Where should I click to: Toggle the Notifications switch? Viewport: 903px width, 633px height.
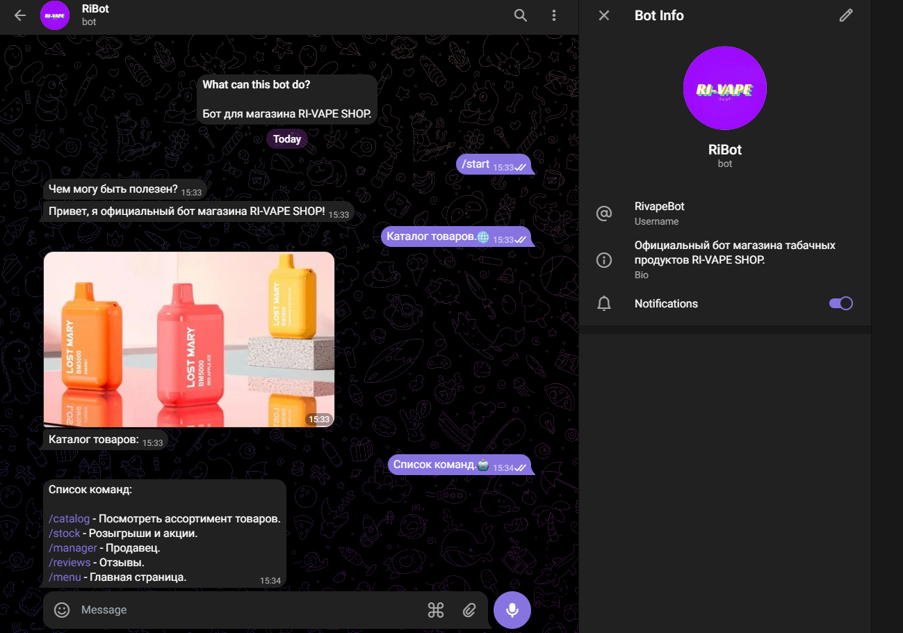tap(841, 303)
